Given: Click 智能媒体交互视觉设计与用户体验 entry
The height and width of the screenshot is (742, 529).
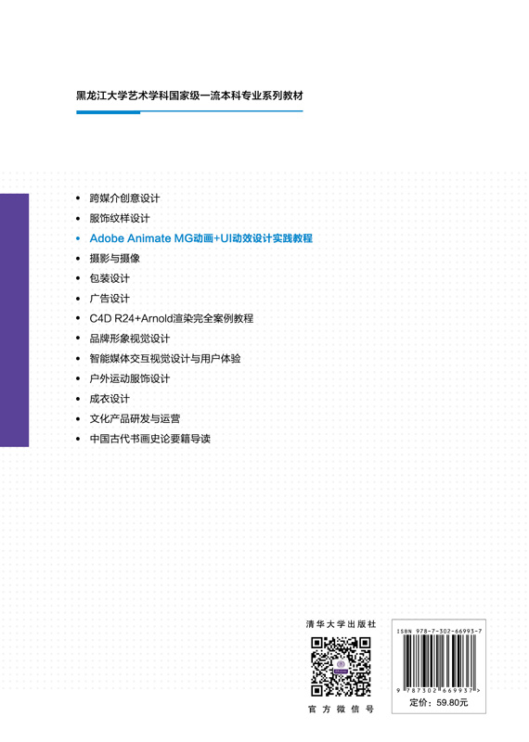Looking at the screenshot, I should pos(165,358).
